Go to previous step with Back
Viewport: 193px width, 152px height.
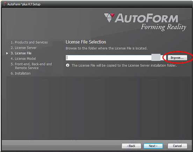(131, 146)
